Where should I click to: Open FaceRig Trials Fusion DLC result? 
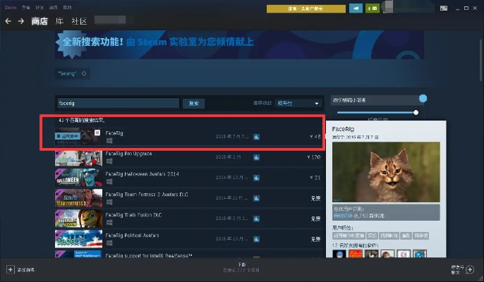point(189,219)
